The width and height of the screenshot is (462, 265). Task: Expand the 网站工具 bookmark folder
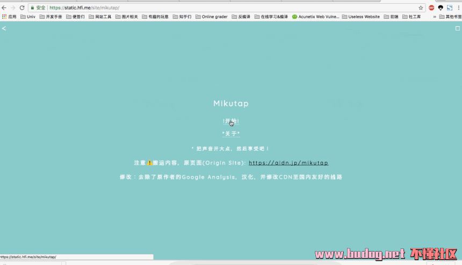(100, 17)
